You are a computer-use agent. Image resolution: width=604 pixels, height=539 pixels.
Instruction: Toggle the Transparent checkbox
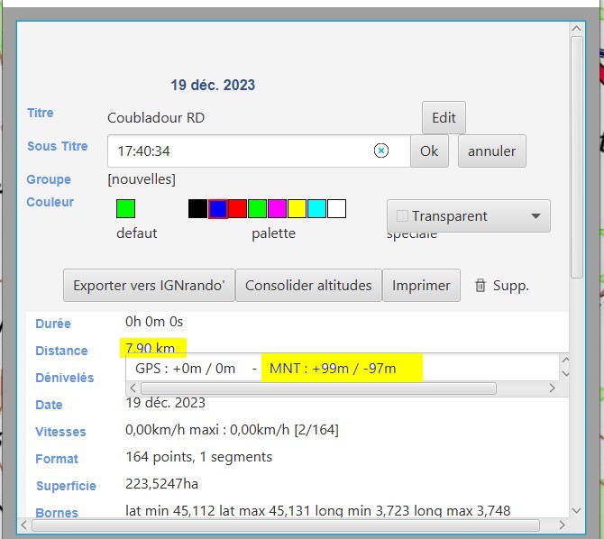point(403,216)
